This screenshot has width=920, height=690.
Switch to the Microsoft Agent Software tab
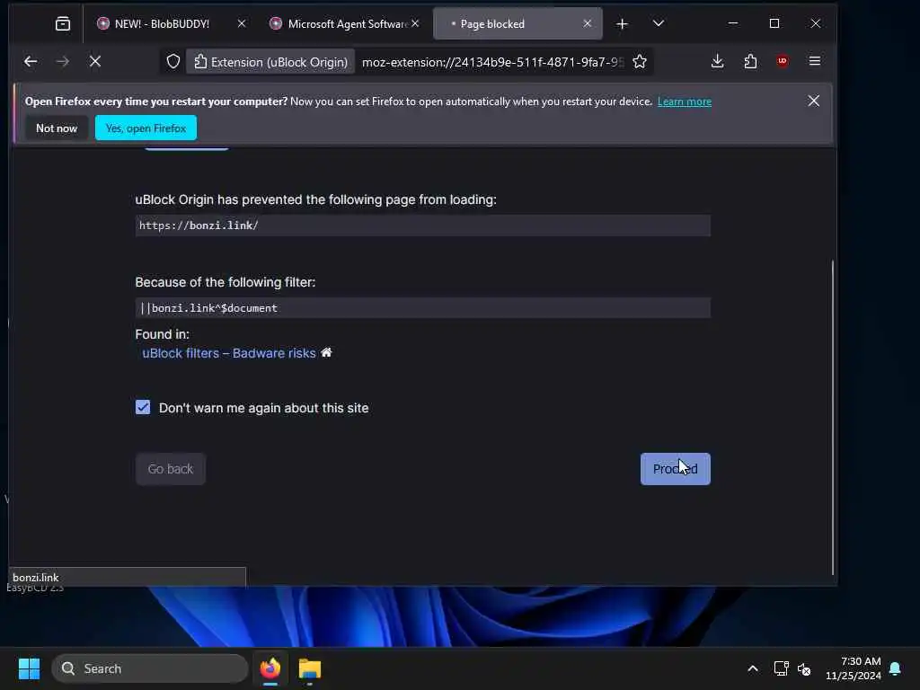[x=339, y=24]
